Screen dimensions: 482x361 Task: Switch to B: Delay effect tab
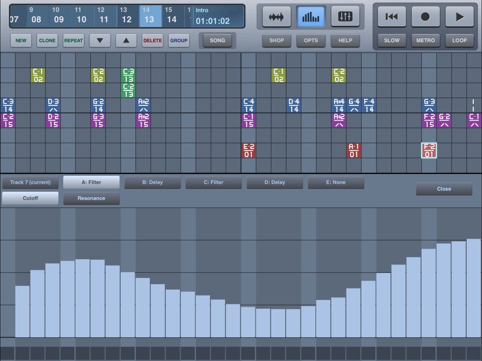153,182
